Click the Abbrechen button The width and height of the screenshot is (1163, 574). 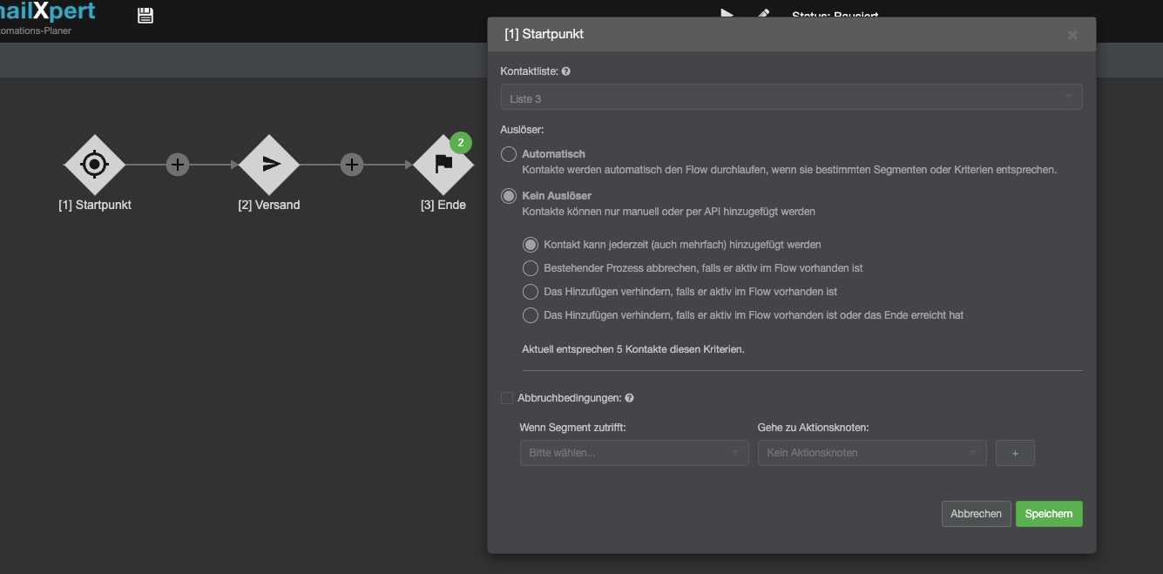[x=976, y=514]
